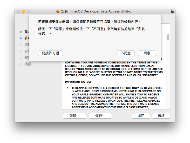Minimize the installer window with yellow button
The width and height of the screenshot is (190, 143).
(x=23, y=11)
